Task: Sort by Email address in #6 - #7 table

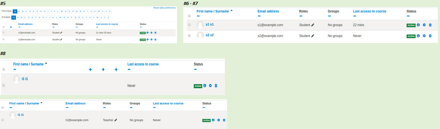Action: (268, 11)
